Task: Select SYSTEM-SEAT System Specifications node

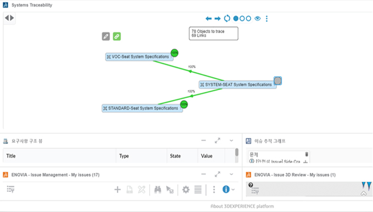Action: tap(238, 85)
